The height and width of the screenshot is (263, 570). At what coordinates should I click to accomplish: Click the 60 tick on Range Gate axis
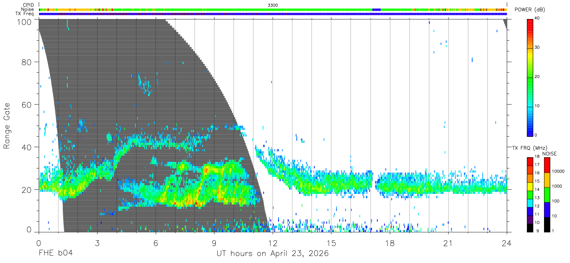(x=26, y=104)
